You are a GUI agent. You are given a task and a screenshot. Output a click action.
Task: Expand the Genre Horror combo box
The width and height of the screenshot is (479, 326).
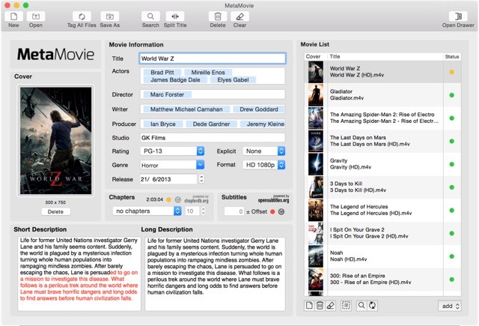click(200, 165)
